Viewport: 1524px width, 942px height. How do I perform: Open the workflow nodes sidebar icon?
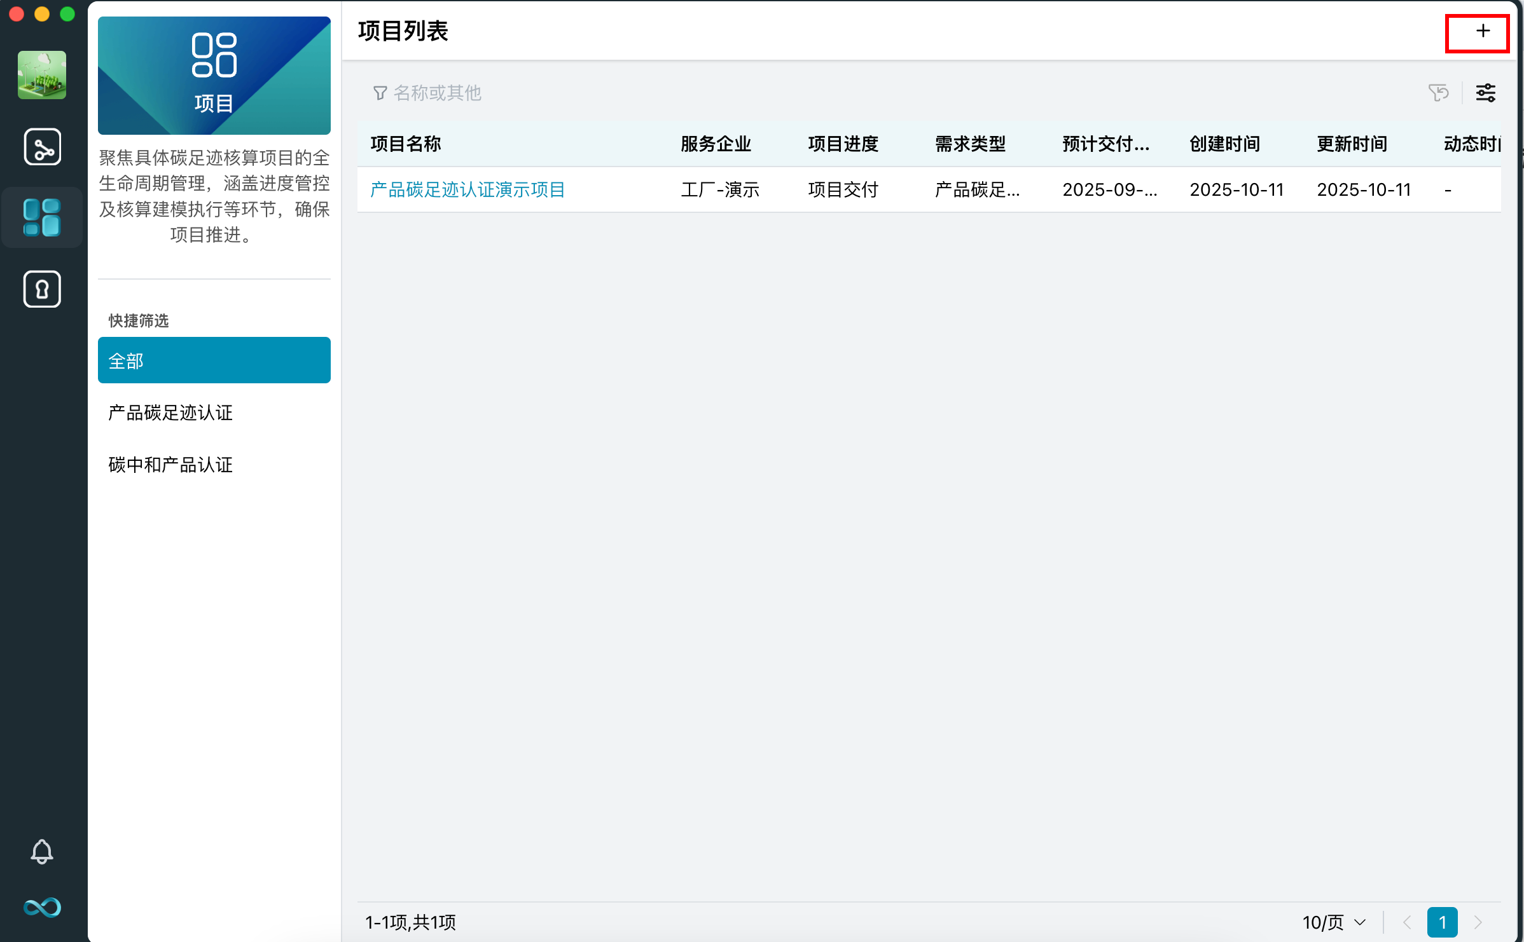click(42, 147)
